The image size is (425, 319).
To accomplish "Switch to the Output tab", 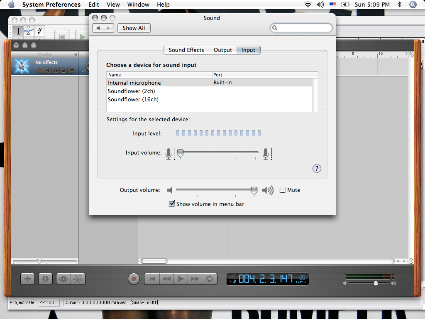I will tap(223, 50).
